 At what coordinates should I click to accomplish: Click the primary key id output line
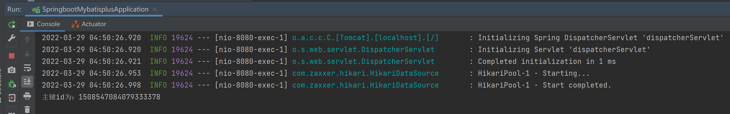point(101,97)
